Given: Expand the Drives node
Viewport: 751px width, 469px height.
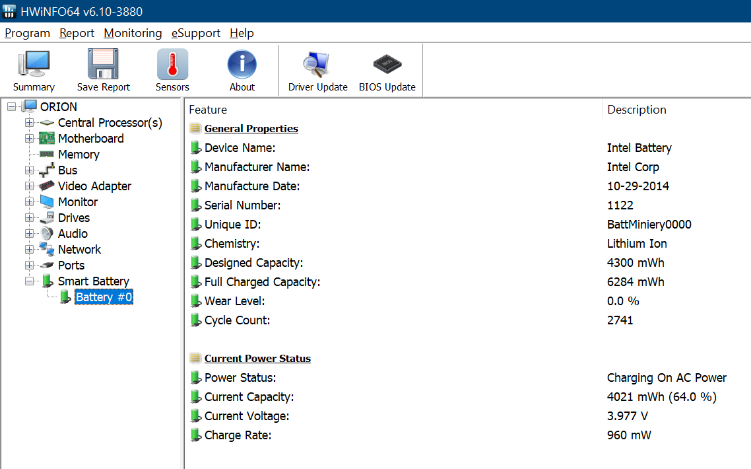Looking at the screenshot, I should (29, 218).
